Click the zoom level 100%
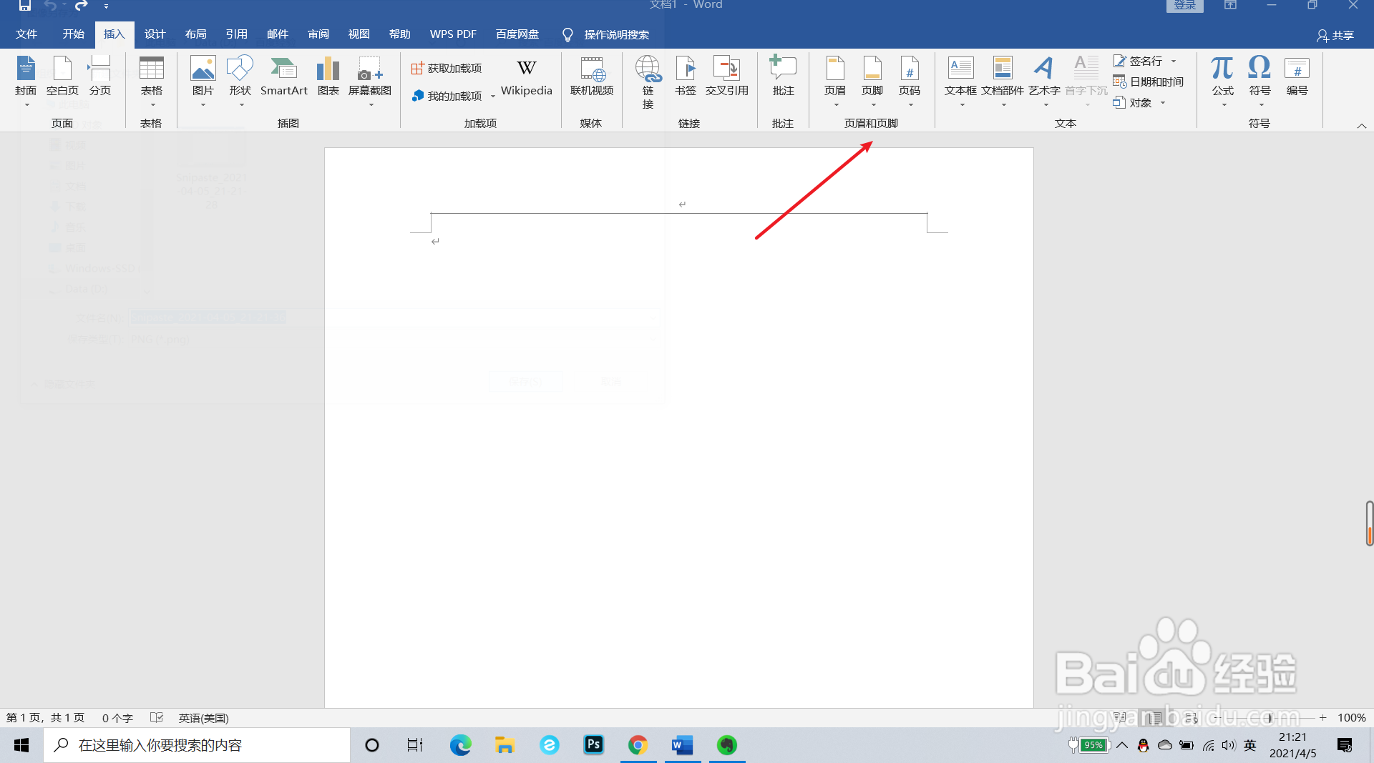The image size is (1374, 763). (x=1351, y=717)
